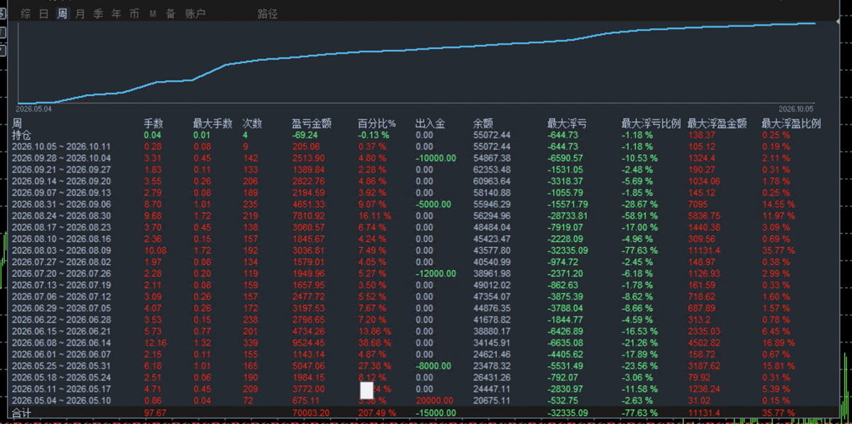Screen dimensions: 852x424
Task: Click the chart start date 2026.05.04
Action: 33,109
